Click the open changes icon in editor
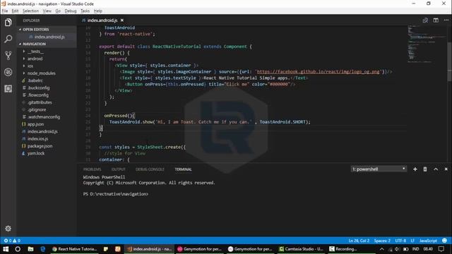Image resolution: width=452 pixels, height=254 pixels. pyautogui.click(x=425, y=20)
